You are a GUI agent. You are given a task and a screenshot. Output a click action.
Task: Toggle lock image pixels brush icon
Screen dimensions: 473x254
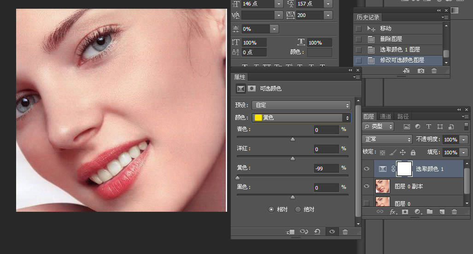coord(392,152)
